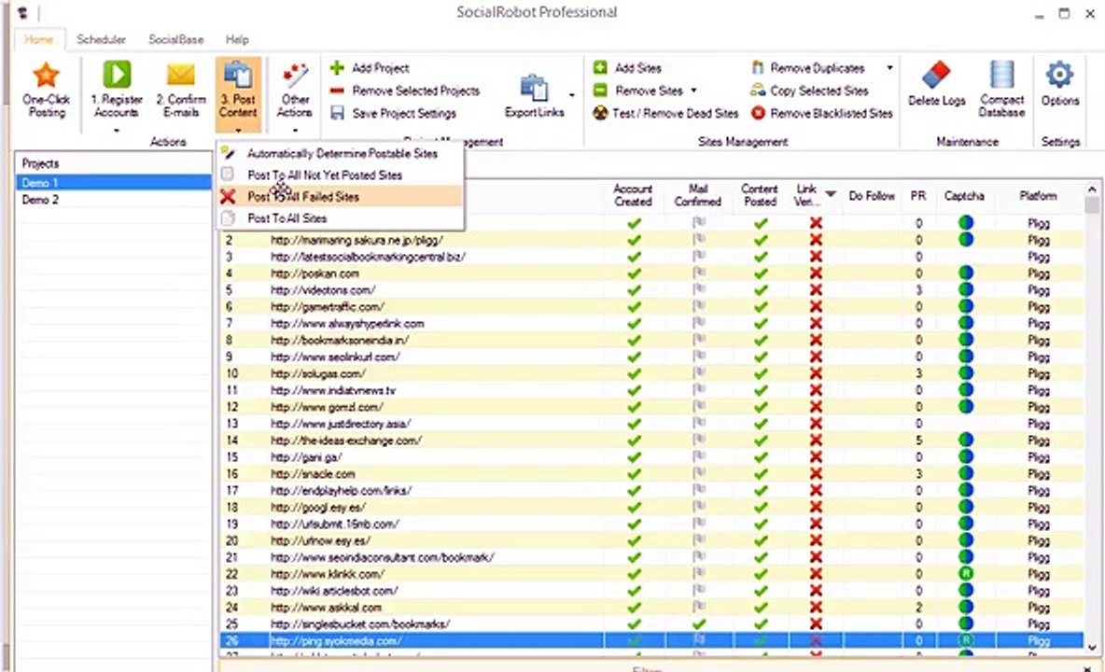The width and height of the screenshot is (1105, 672).
Task: Compact the database
Action: click(x=1001, y=91)
